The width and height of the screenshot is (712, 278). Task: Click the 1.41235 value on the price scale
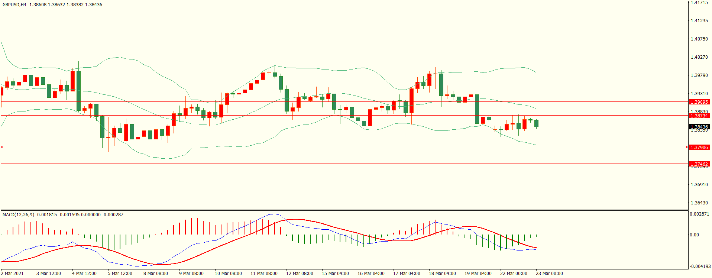pos(699,21)
